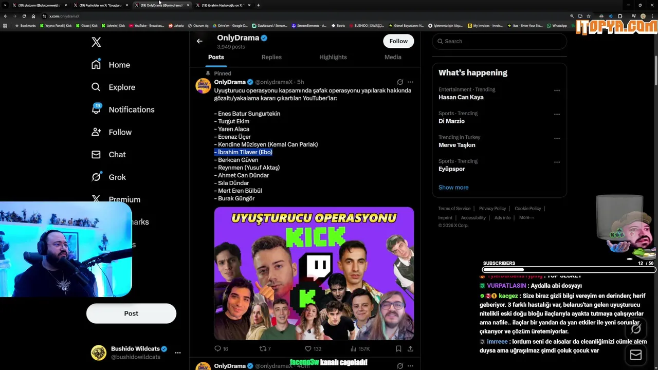Select the highlighted İbrahim Tilaver (Ebo) line
Screen dimensions: 658x370
click(243, 152)
